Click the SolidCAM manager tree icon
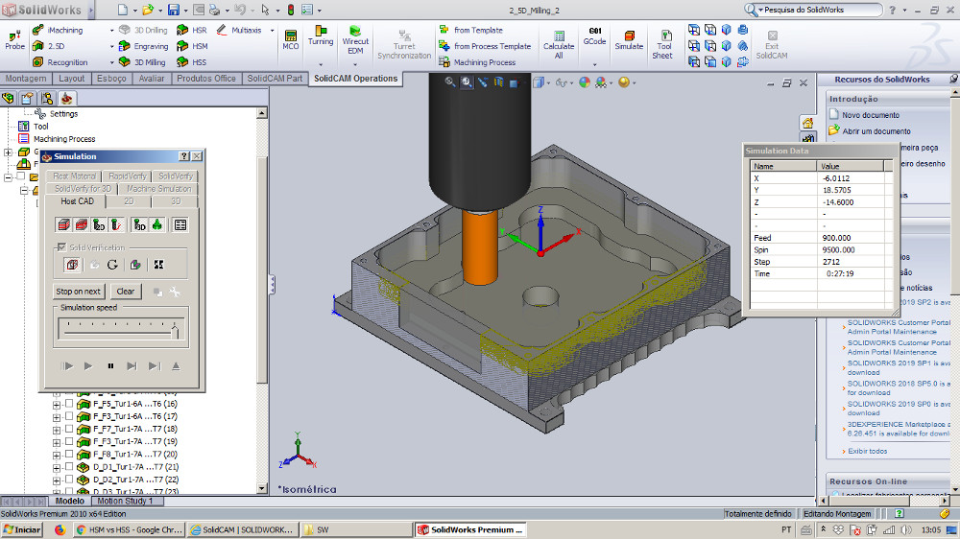Viewport: 960px width, 539px height. click(67, 98)
